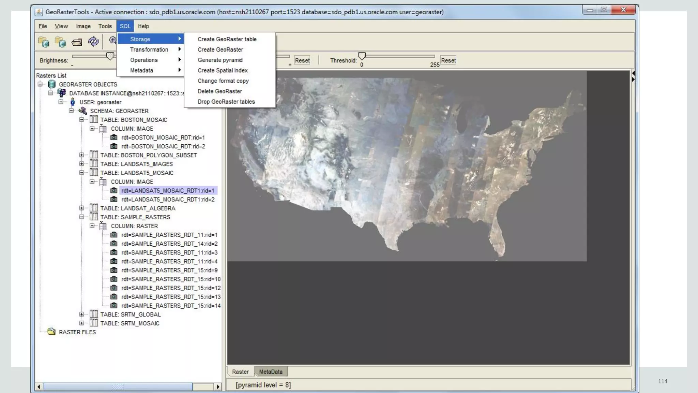Click the rasters list horizontal scrollbar right arrow

(218, 387)
